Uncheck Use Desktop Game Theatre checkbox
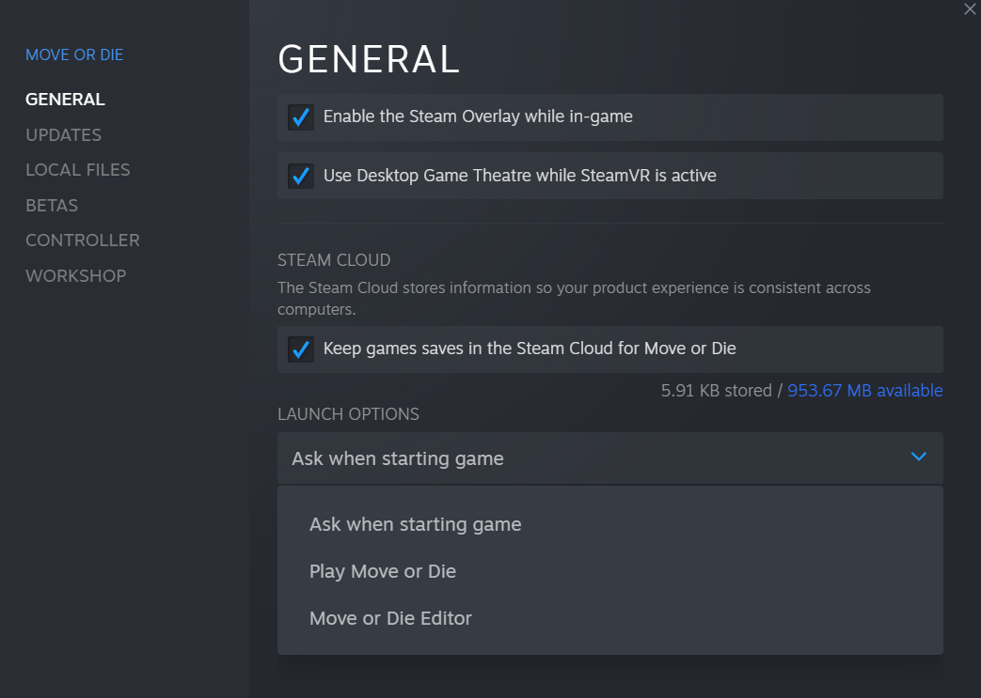The width and height of the screenshot is (981, 698). point(301,176)
